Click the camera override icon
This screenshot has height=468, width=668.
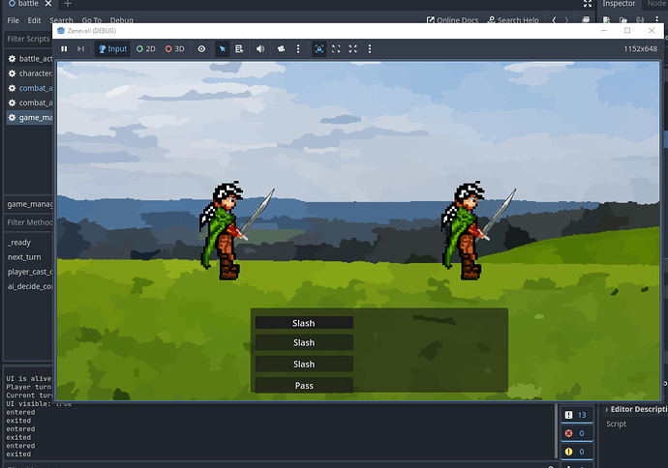[x=280, y=48]
